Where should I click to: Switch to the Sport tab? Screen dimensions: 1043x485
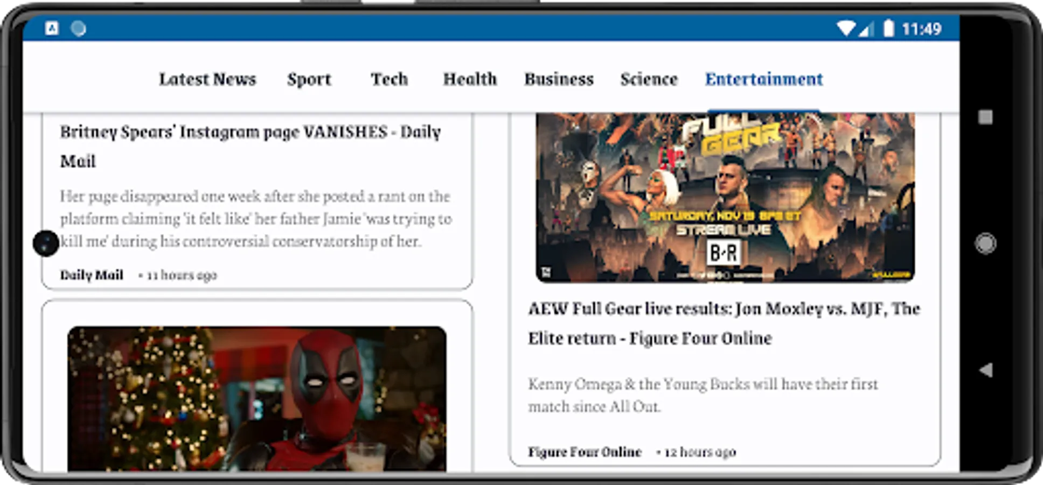click(x=309, y=80)
